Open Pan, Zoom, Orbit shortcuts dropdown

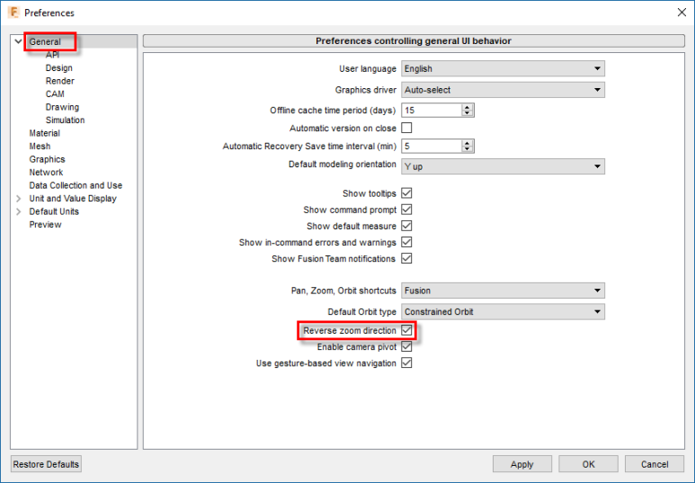(503, 291)
